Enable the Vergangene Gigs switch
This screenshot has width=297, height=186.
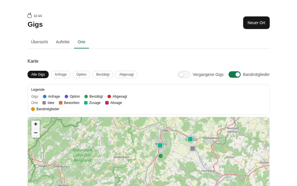(x=184, y=75)
